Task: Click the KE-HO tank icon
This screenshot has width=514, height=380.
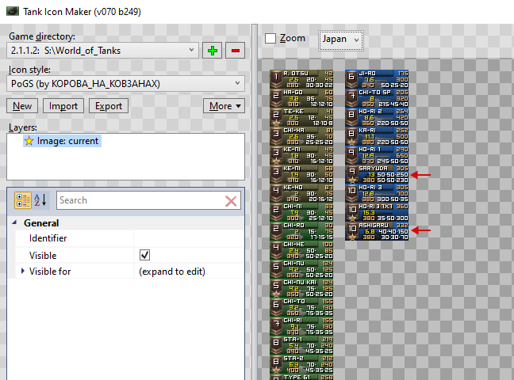Action: click(301, 193)
